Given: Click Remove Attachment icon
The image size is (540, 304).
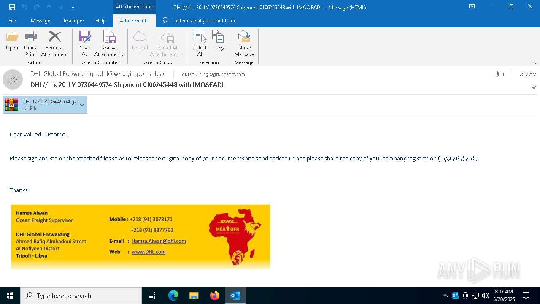Looking at the screenshot, I should [54, 44].
